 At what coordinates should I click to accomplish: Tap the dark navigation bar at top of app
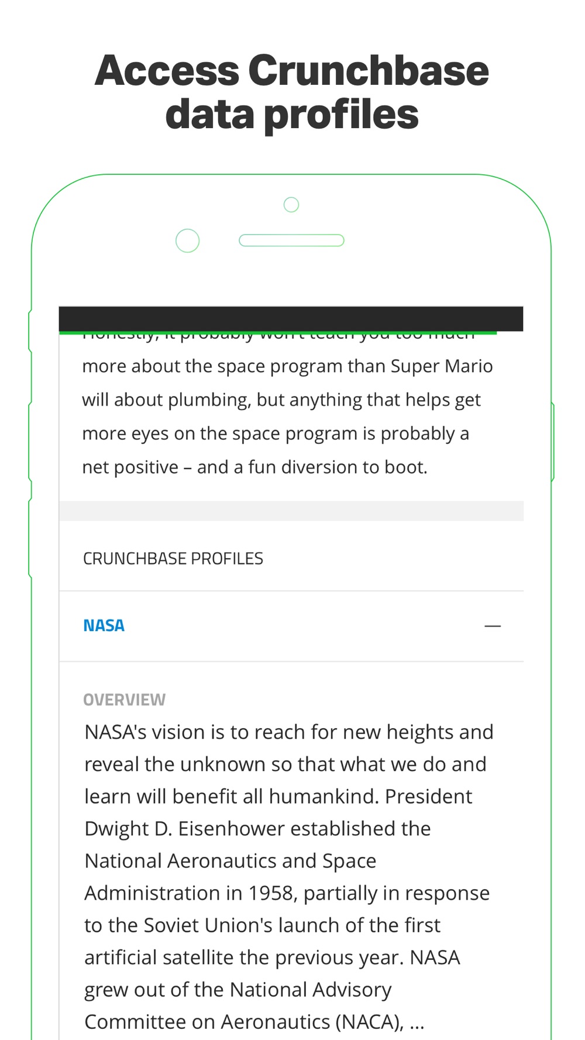291,319
